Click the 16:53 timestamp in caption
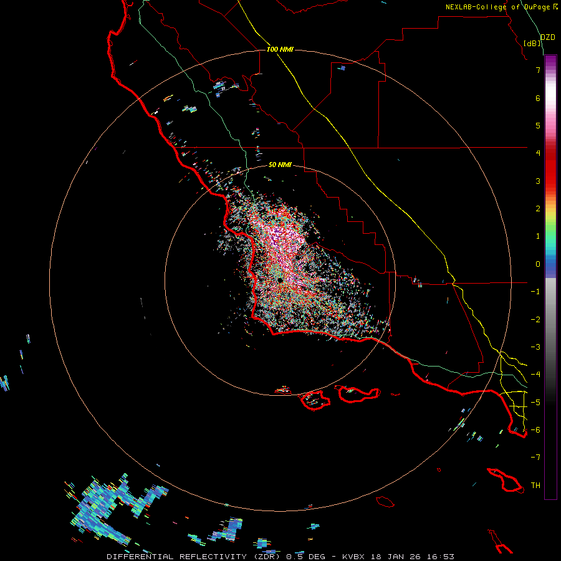The width and height of the screenshot is (561, 561). [441, 557]
